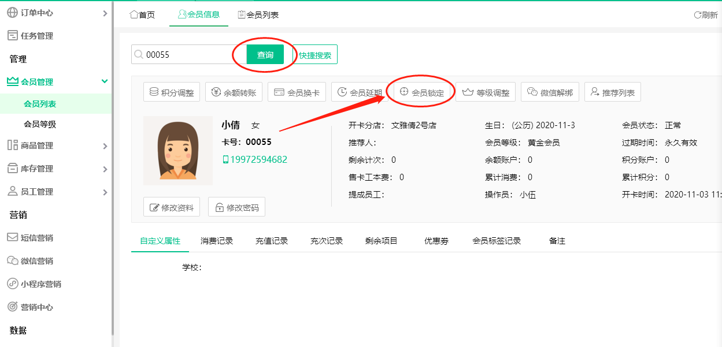Expand 库存管理 sidebar menu
722x347 pixels.
click(x=56, y=169)
